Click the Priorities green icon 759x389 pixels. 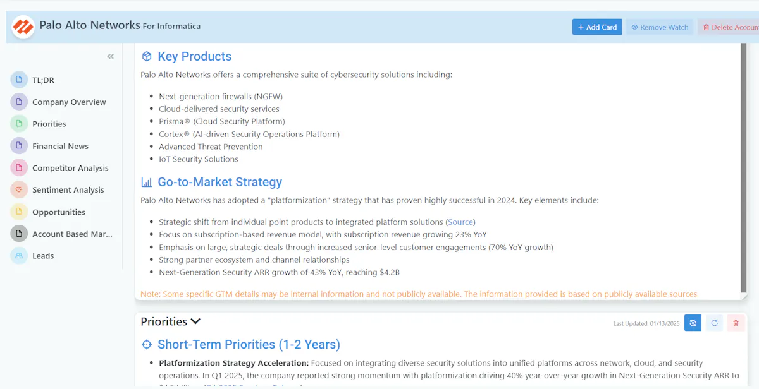click(19, 124)
